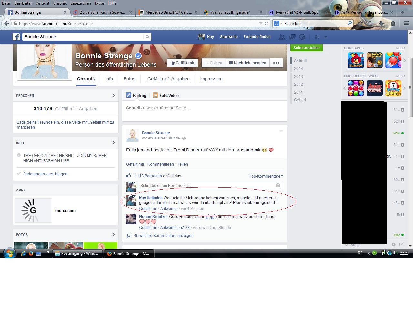Open the 'Lesezeichen' browser menu

(x=80, y=3)
